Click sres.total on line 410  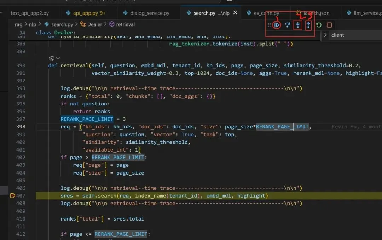(x=129, y=219)
